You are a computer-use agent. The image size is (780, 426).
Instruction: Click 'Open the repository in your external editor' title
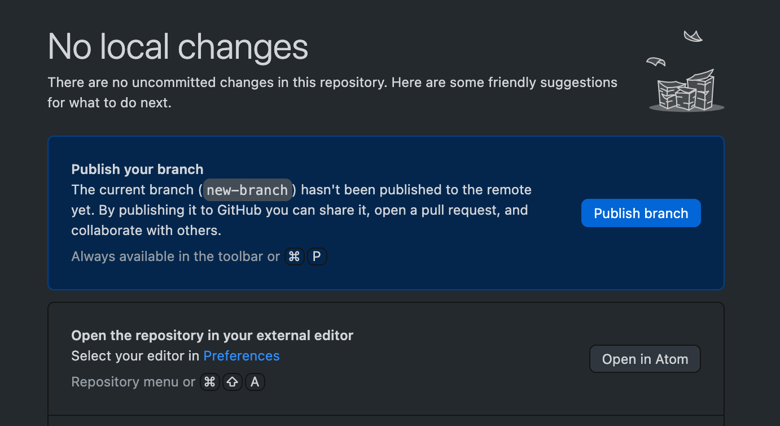pyautogui.click(x=212, y=336)
